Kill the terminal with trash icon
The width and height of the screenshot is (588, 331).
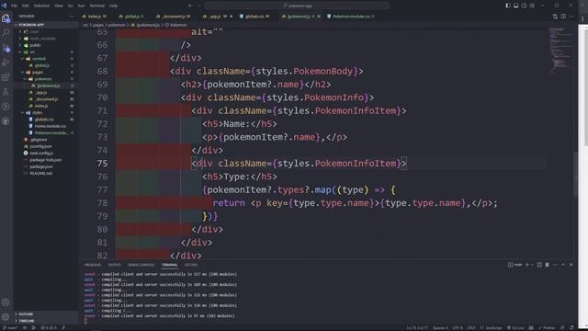pyautogui.click(x=548, y=265)
